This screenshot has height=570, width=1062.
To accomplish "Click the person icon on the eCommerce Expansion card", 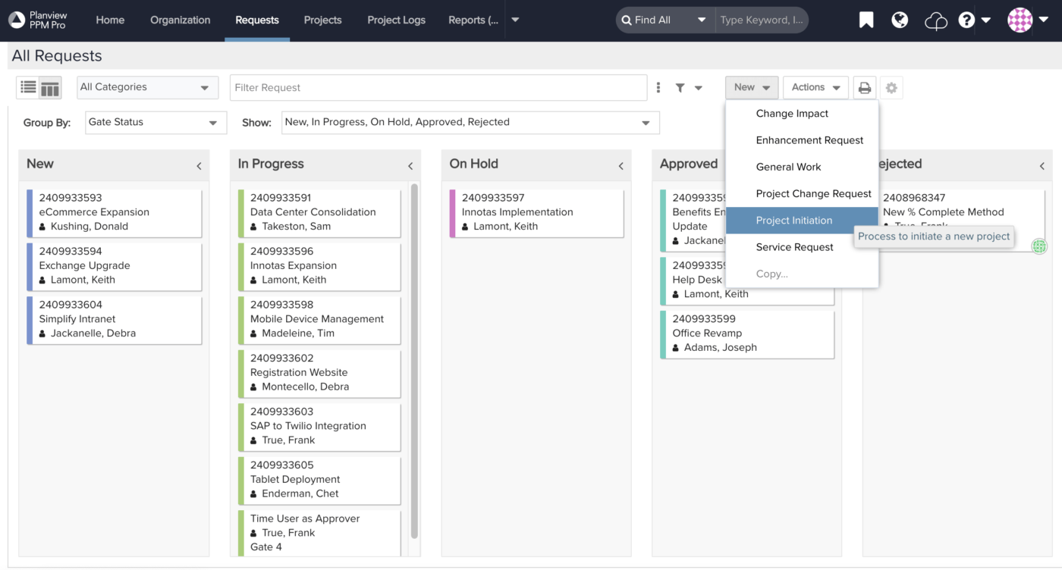I will click(x=42, y=227).
